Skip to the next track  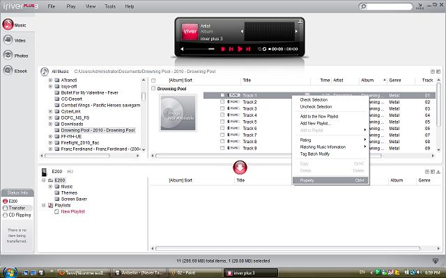(248, 49)
